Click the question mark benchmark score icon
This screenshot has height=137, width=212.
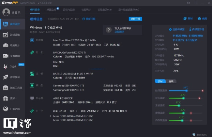pos(109,30)
